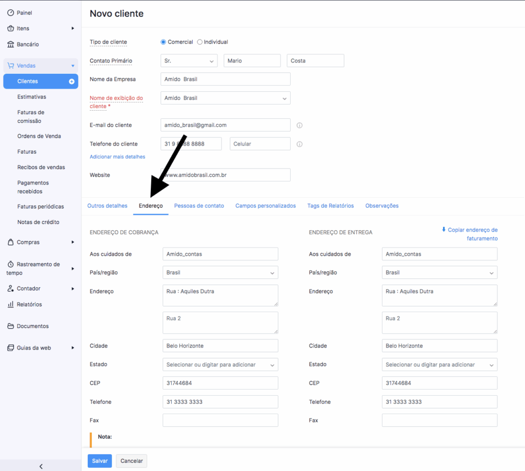The width and height of the screenshot is (525, 471).
Task: Click the Bancário bank icon
Action: (11, 44)
